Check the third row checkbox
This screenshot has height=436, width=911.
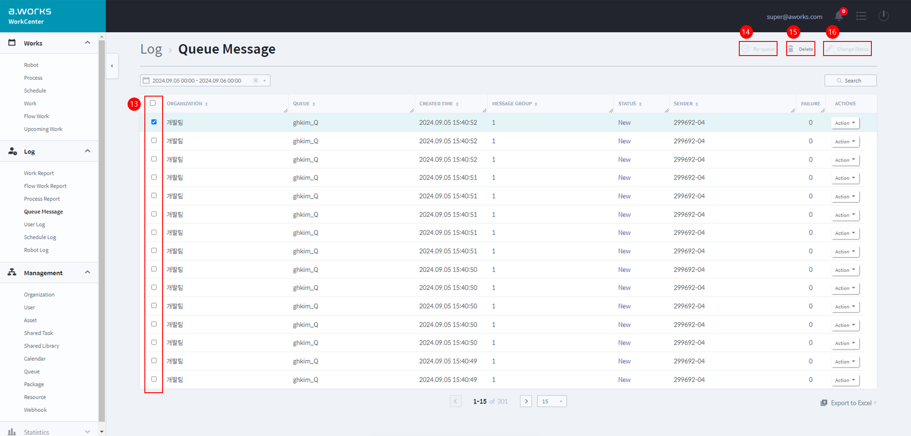pos(154,159)
